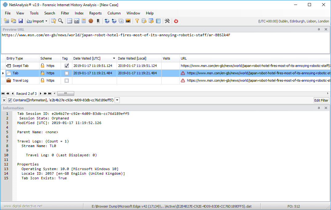Go to next record navigation arrow
This screenshot has width=331, height=210.
tap(41, 93)
